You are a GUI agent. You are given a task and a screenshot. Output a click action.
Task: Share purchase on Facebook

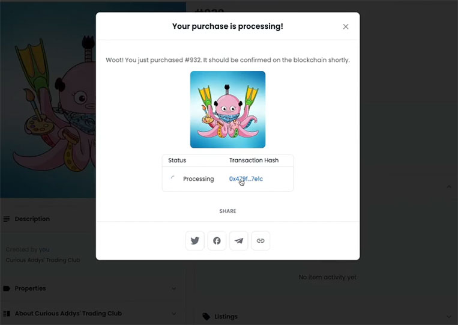pos(217,240)
